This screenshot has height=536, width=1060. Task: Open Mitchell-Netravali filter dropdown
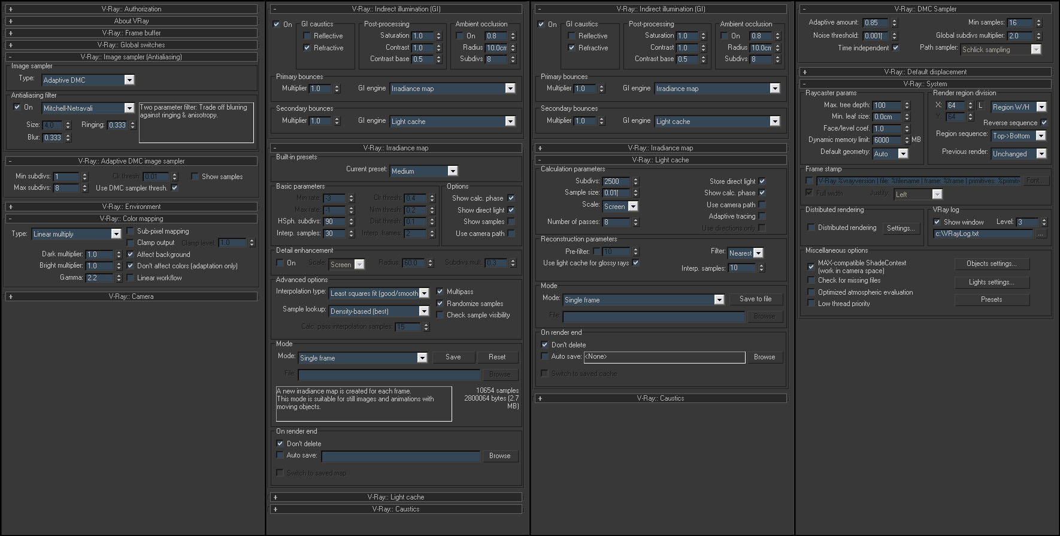tap(88, 108)
